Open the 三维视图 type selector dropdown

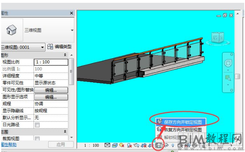(72, 30)
